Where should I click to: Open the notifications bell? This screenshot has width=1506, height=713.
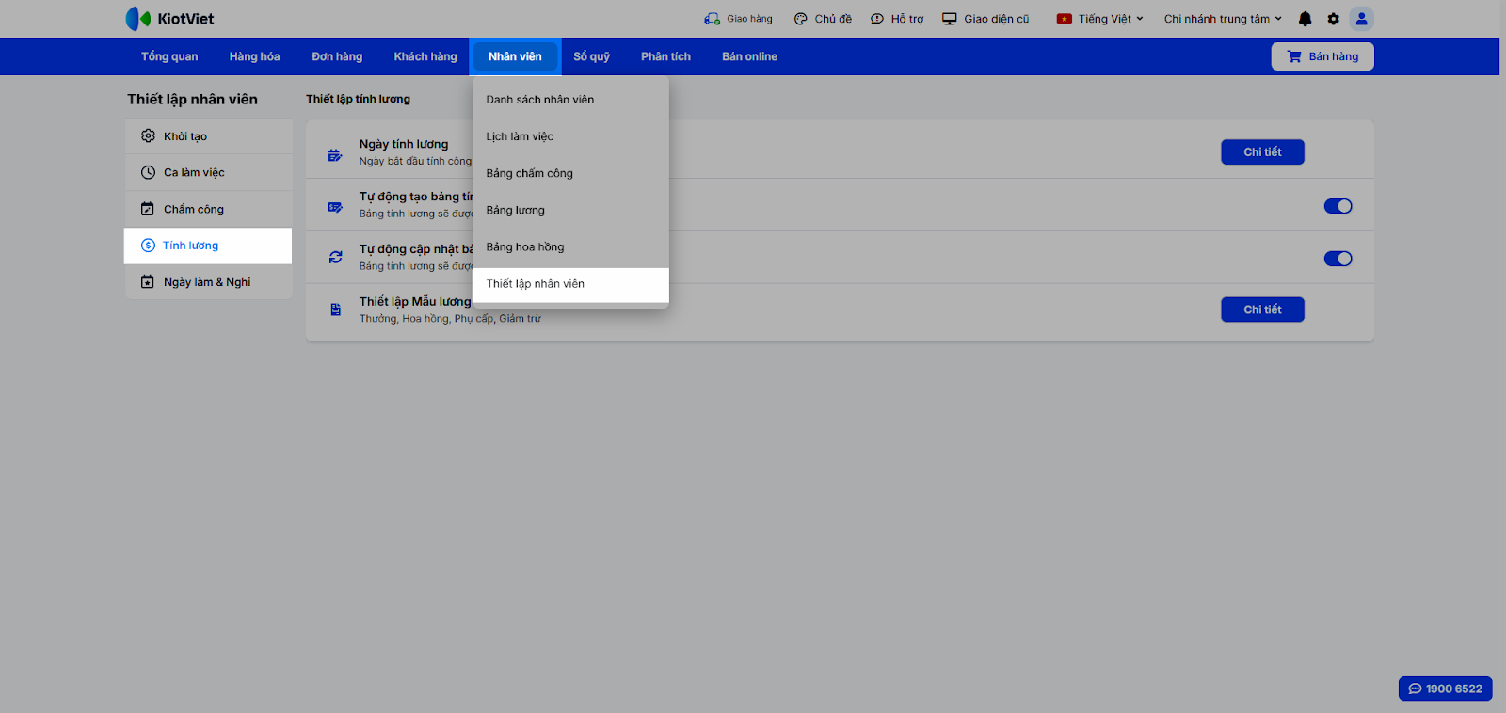click(x=1305, y=19)
